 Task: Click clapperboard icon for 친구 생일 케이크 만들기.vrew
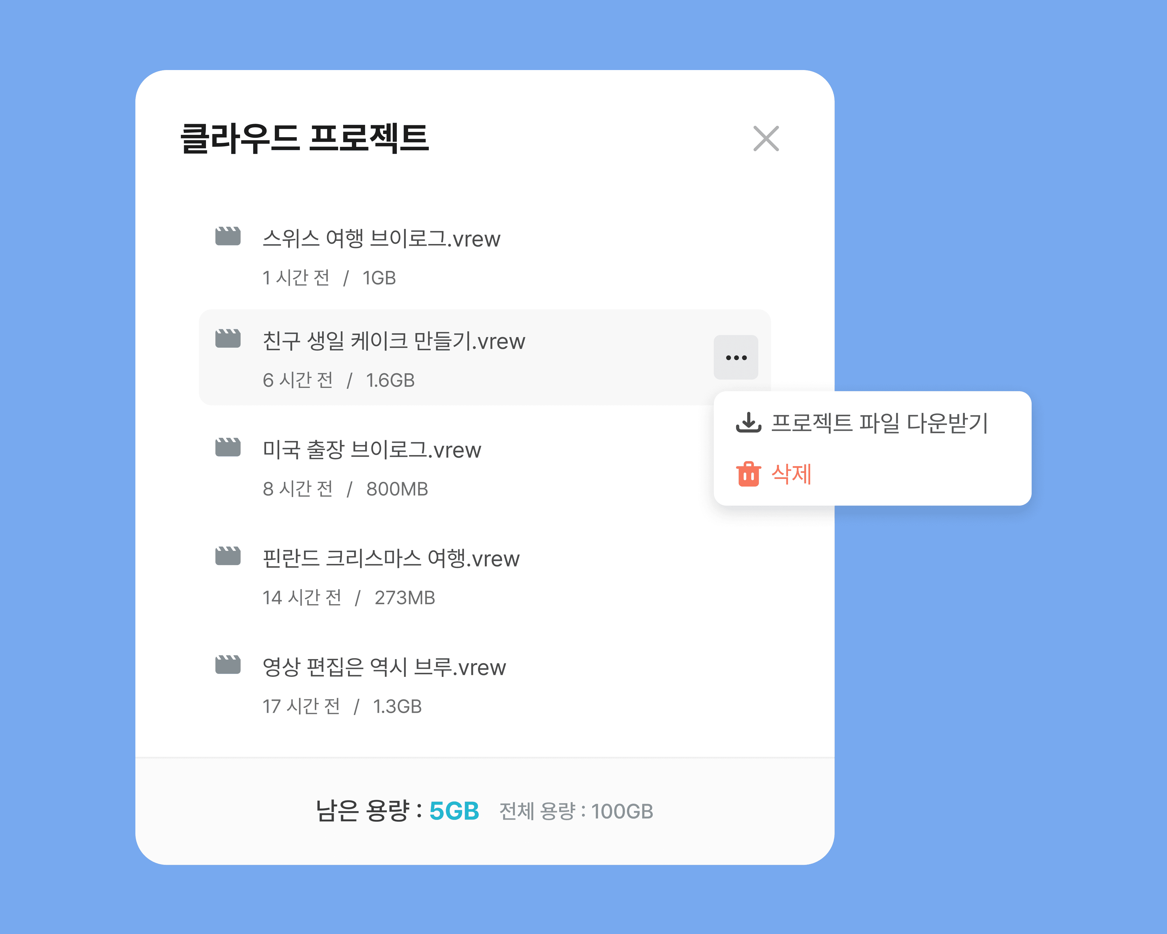pyautogui.click(x=228, y=338)
